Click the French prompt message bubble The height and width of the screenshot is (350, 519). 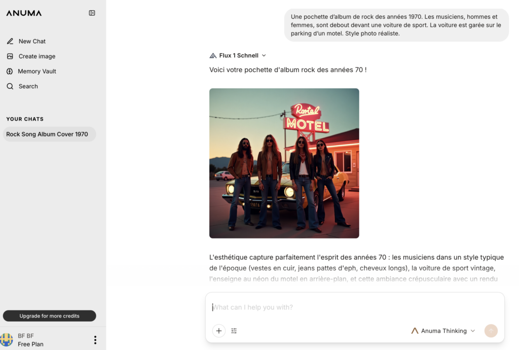[396, 25]
